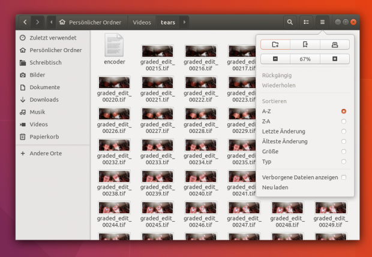Select graded_edit_00215.tif thumbnail
Viewport: 372px width, 257px height.
pyautogui.click(x=158, y=51)
